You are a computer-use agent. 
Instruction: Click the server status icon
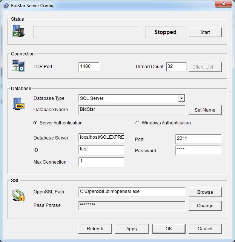coord(18,31)
